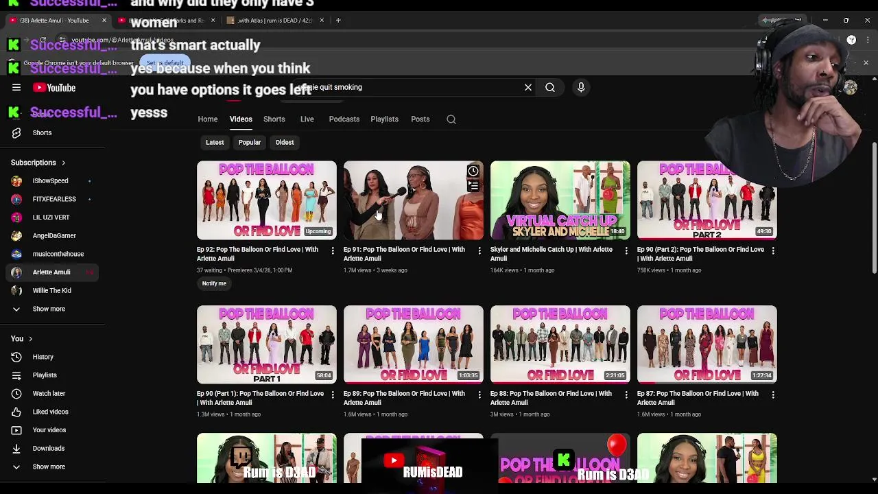Open Willie The Kid subscription channel

54,291
